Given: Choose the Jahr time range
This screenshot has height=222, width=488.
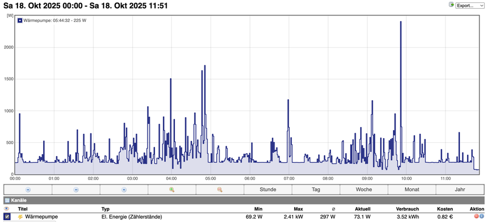Looking at the screenshot, I should 460,189.
